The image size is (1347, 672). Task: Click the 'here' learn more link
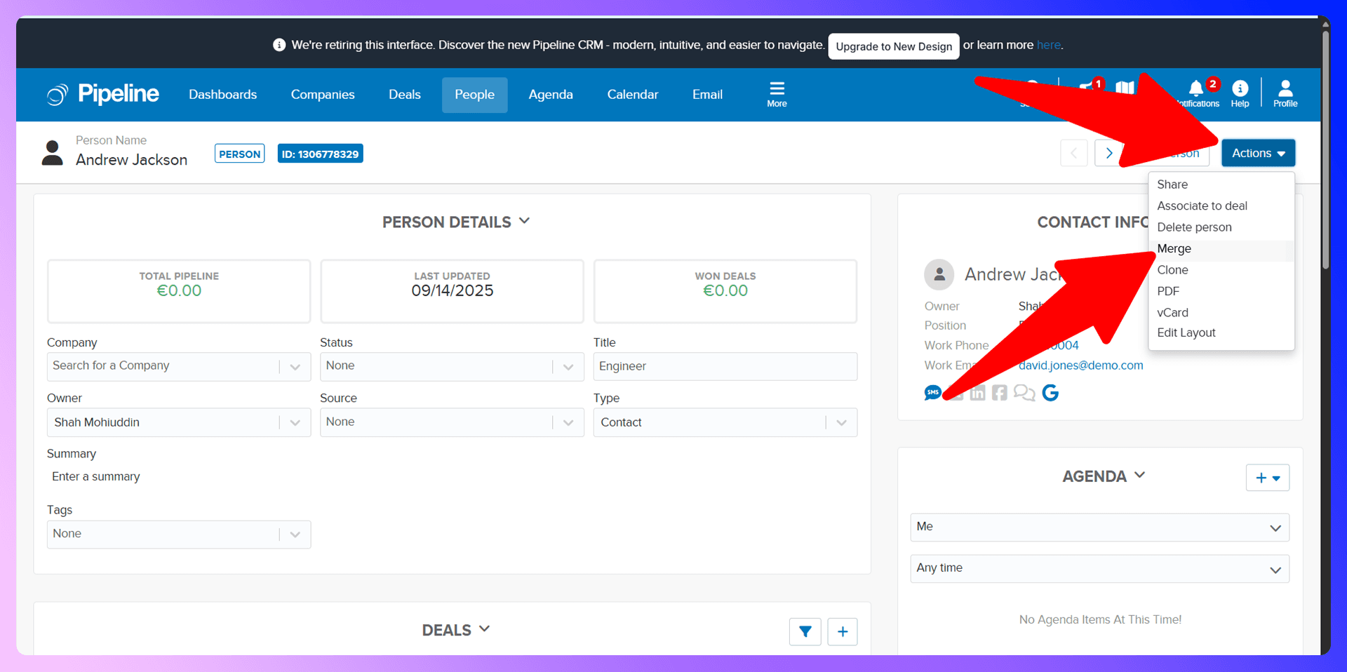(1049, 45)
